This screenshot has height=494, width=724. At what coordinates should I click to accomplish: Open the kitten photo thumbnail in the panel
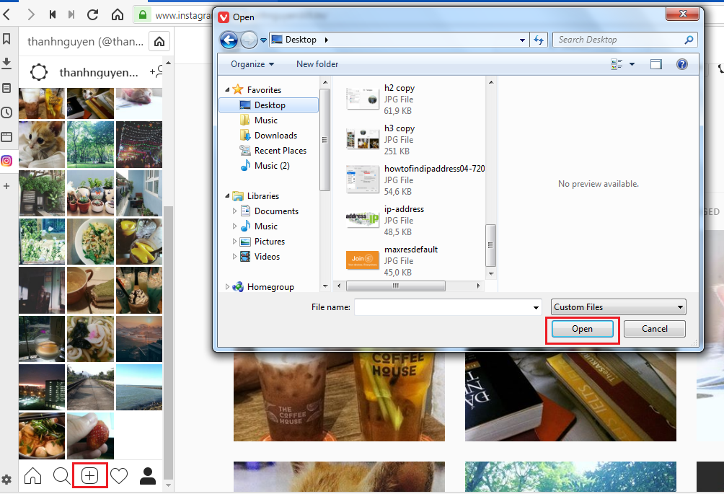point(42,144)
